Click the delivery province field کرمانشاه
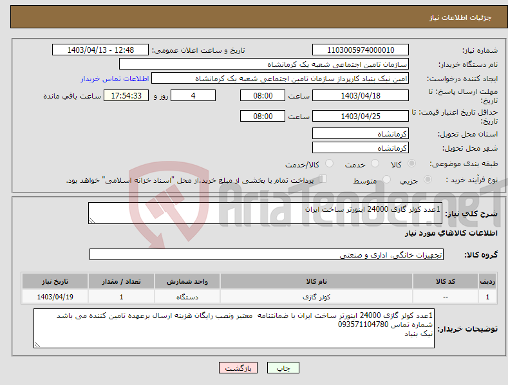The image size is (508, 385). pos(361,133)
